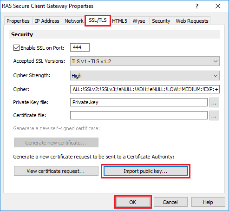Click the Private Key file field

click(139, 102)
